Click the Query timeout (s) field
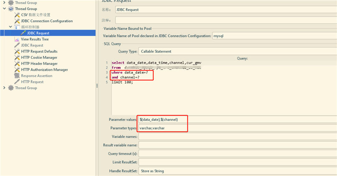This screenshot has width=337, height=176. point(238,153)
